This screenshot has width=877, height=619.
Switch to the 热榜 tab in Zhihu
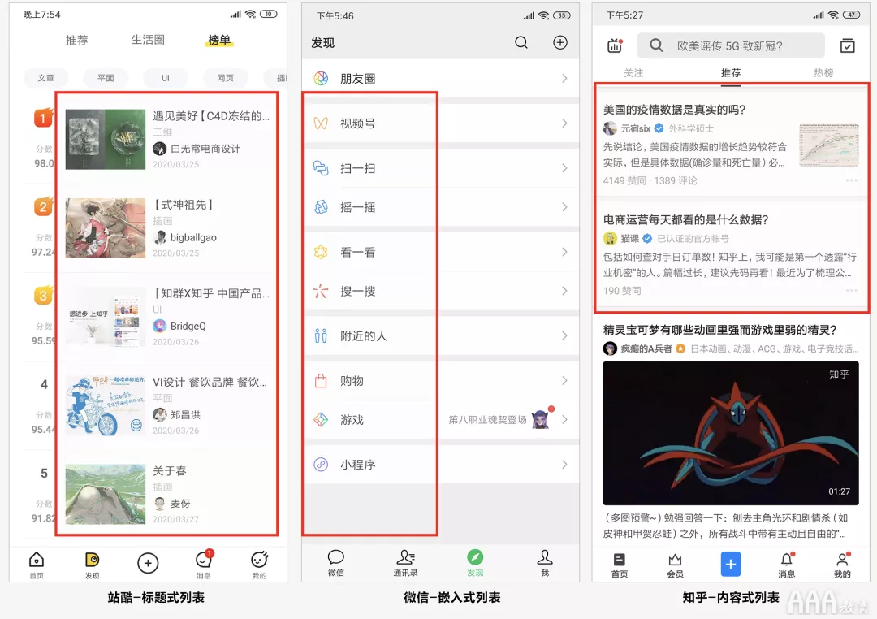pyautogui.click(x=823, y=73)
